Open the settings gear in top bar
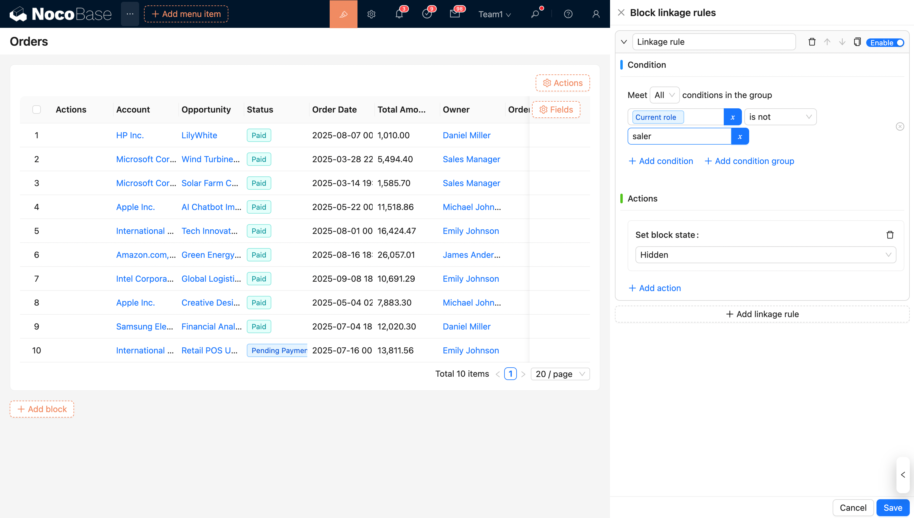 point(371,14)
